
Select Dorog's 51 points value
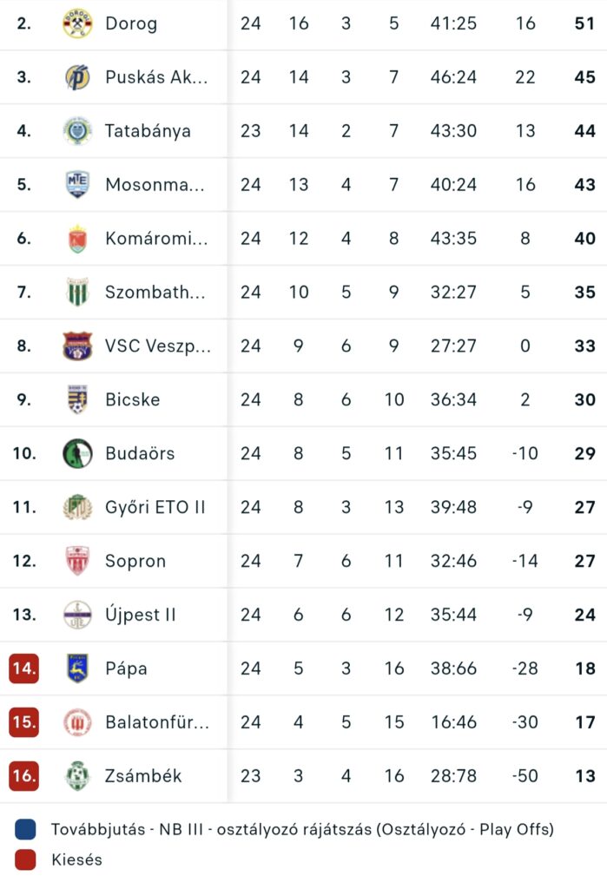(x=584, y=23)
